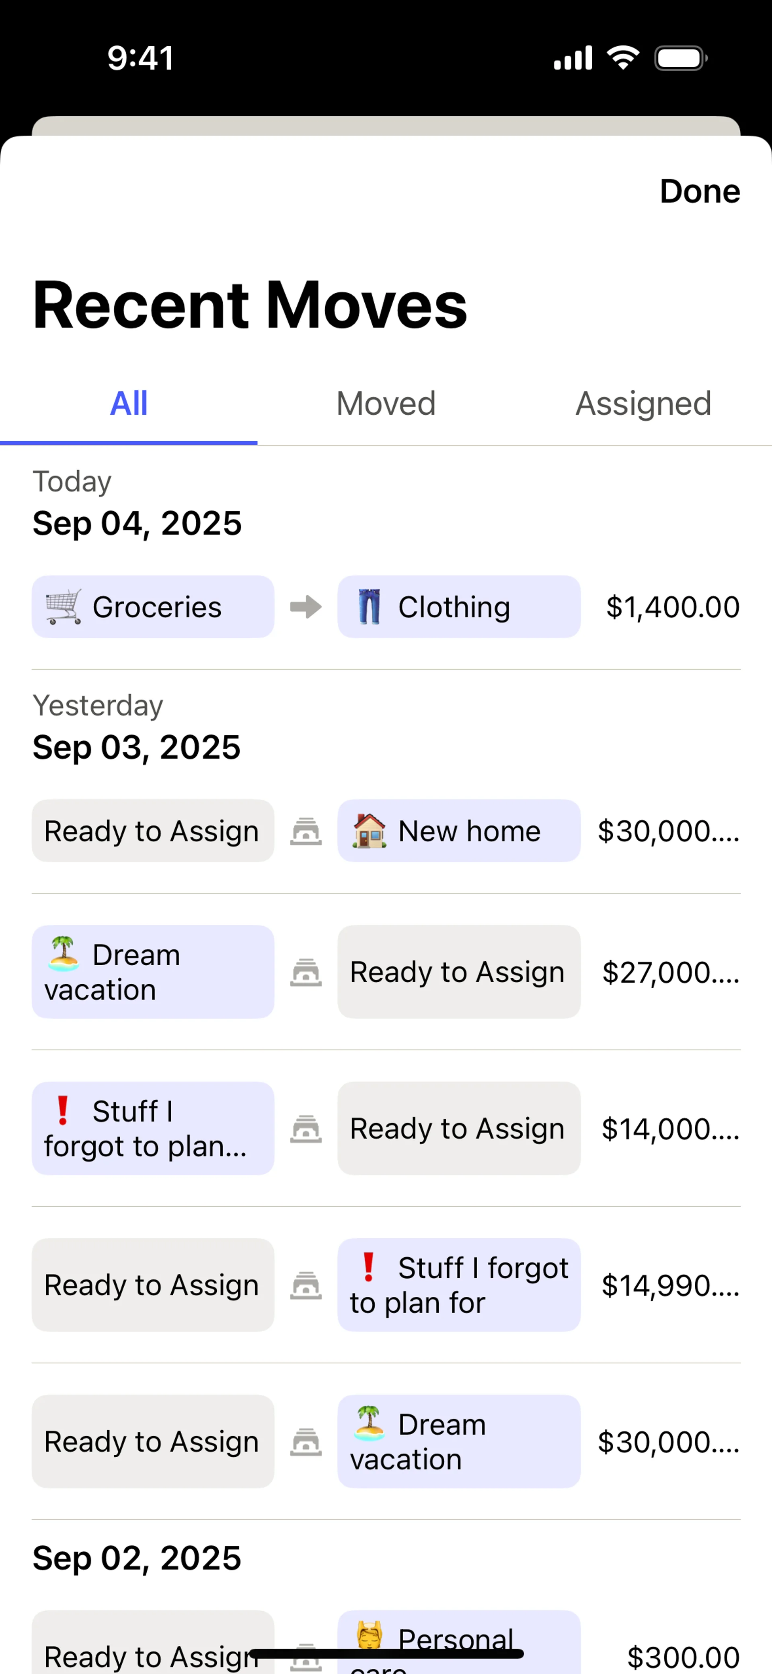The image size is (772, 1674).
Task: Tap the Sep 04, 2025 date header
Action: click(x=137, y=523)
